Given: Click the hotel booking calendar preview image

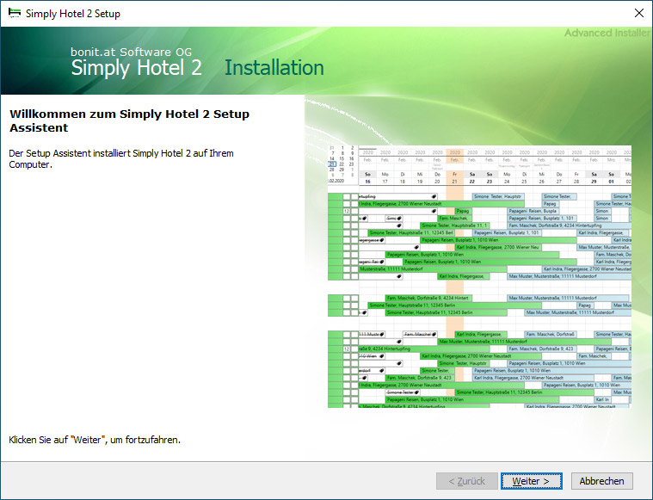Looking at the screenshot, I should (x=479, y=276).
